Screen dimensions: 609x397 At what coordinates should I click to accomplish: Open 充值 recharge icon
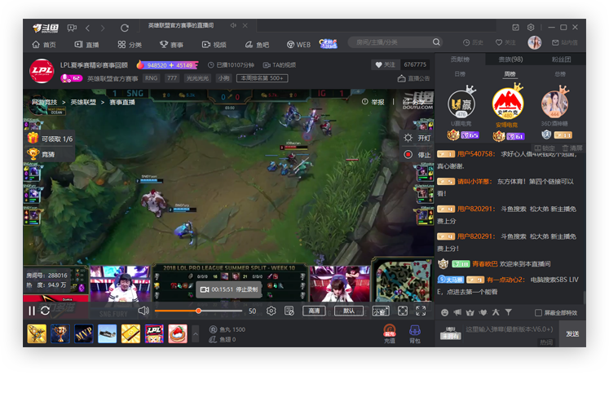point(390,333)
